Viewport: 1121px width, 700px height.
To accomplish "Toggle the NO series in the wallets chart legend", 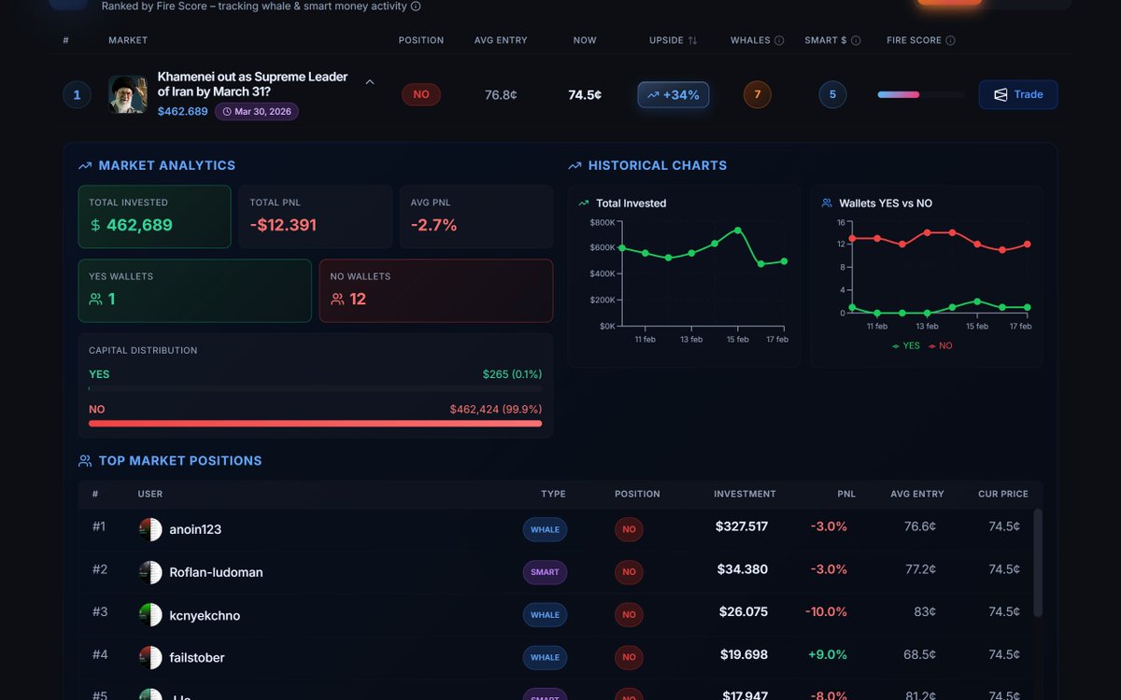I will (942, 345).
